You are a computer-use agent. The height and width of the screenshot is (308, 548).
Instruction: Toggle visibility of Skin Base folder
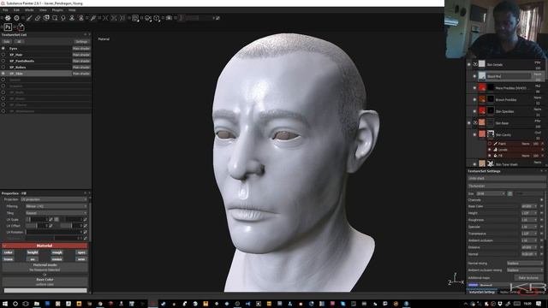coord(469,123)
